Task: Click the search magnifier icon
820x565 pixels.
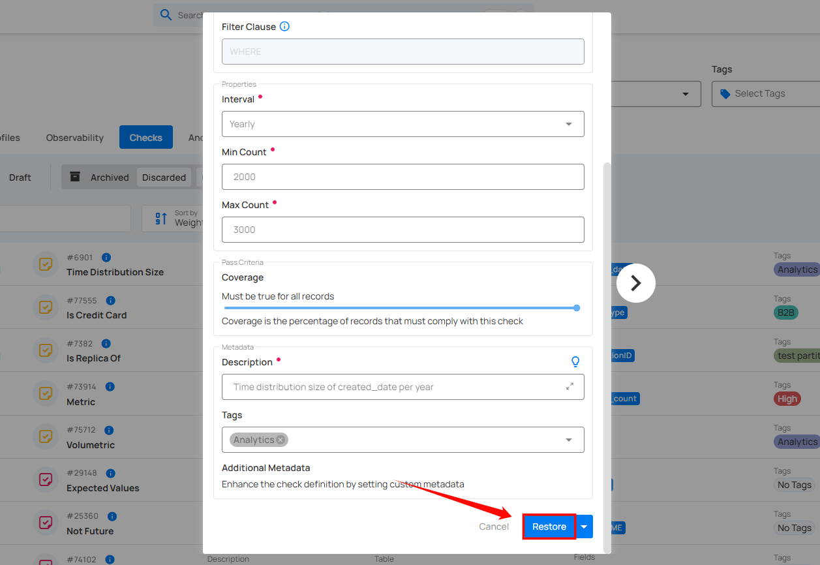Action: 166,15
